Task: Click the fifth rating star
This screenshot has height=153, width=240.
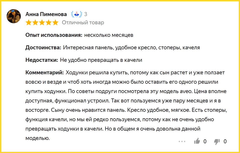Action: point(55,23)
